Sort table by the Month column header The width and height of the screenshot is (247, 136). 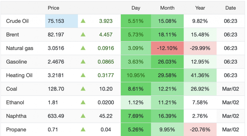tap(167, 8)
